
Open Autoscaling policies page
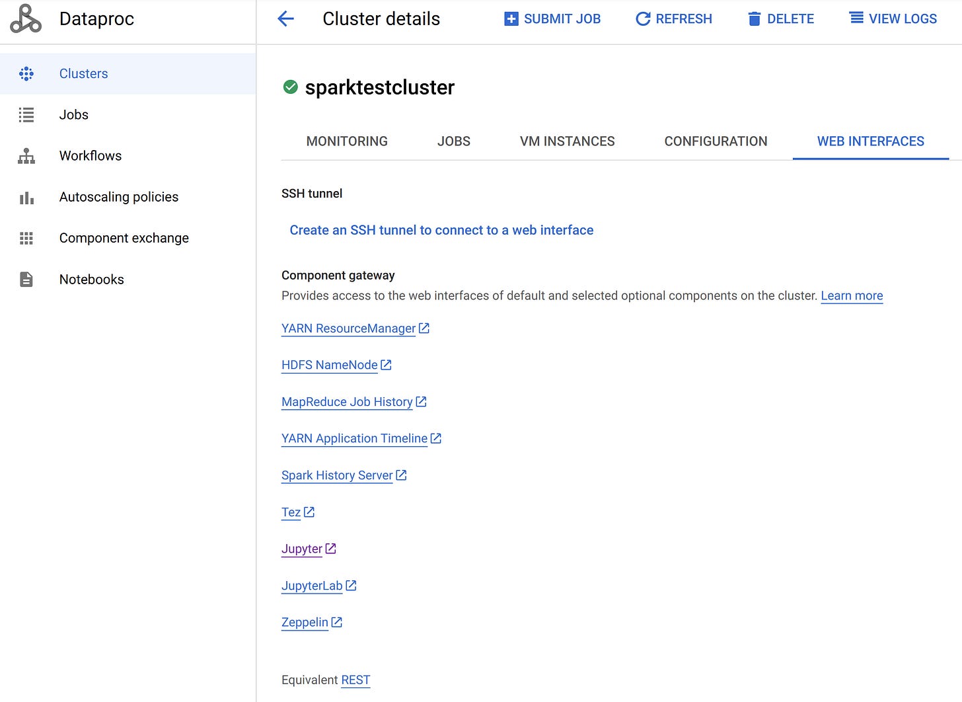click(128, 197)
